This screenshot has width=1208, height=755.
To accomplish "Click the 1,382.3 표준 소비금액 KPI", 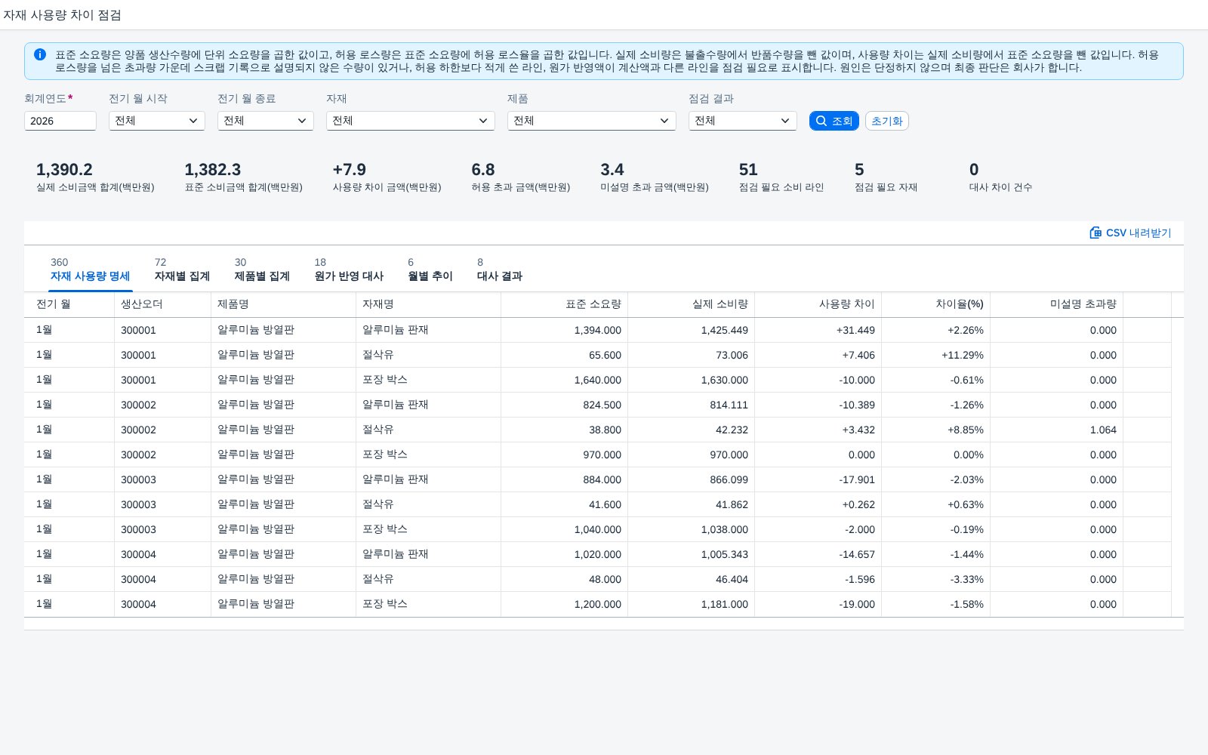I will [243, 177].
